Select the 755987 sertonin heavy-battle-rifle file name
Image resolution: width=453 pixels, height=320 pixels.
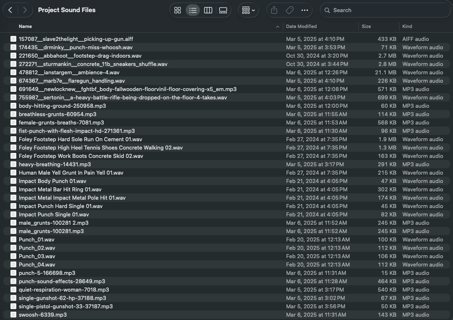[x=123, y=97]
